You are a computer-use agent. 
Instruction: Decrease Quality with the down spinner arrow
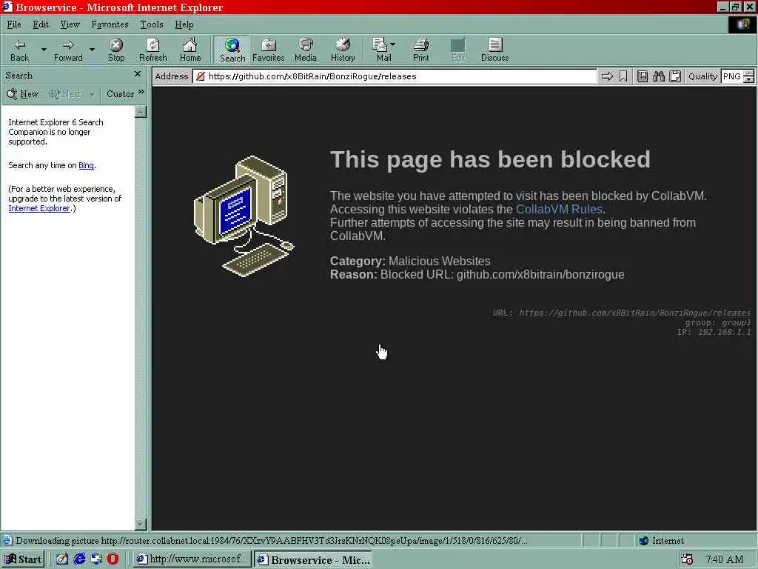[749, 79]
